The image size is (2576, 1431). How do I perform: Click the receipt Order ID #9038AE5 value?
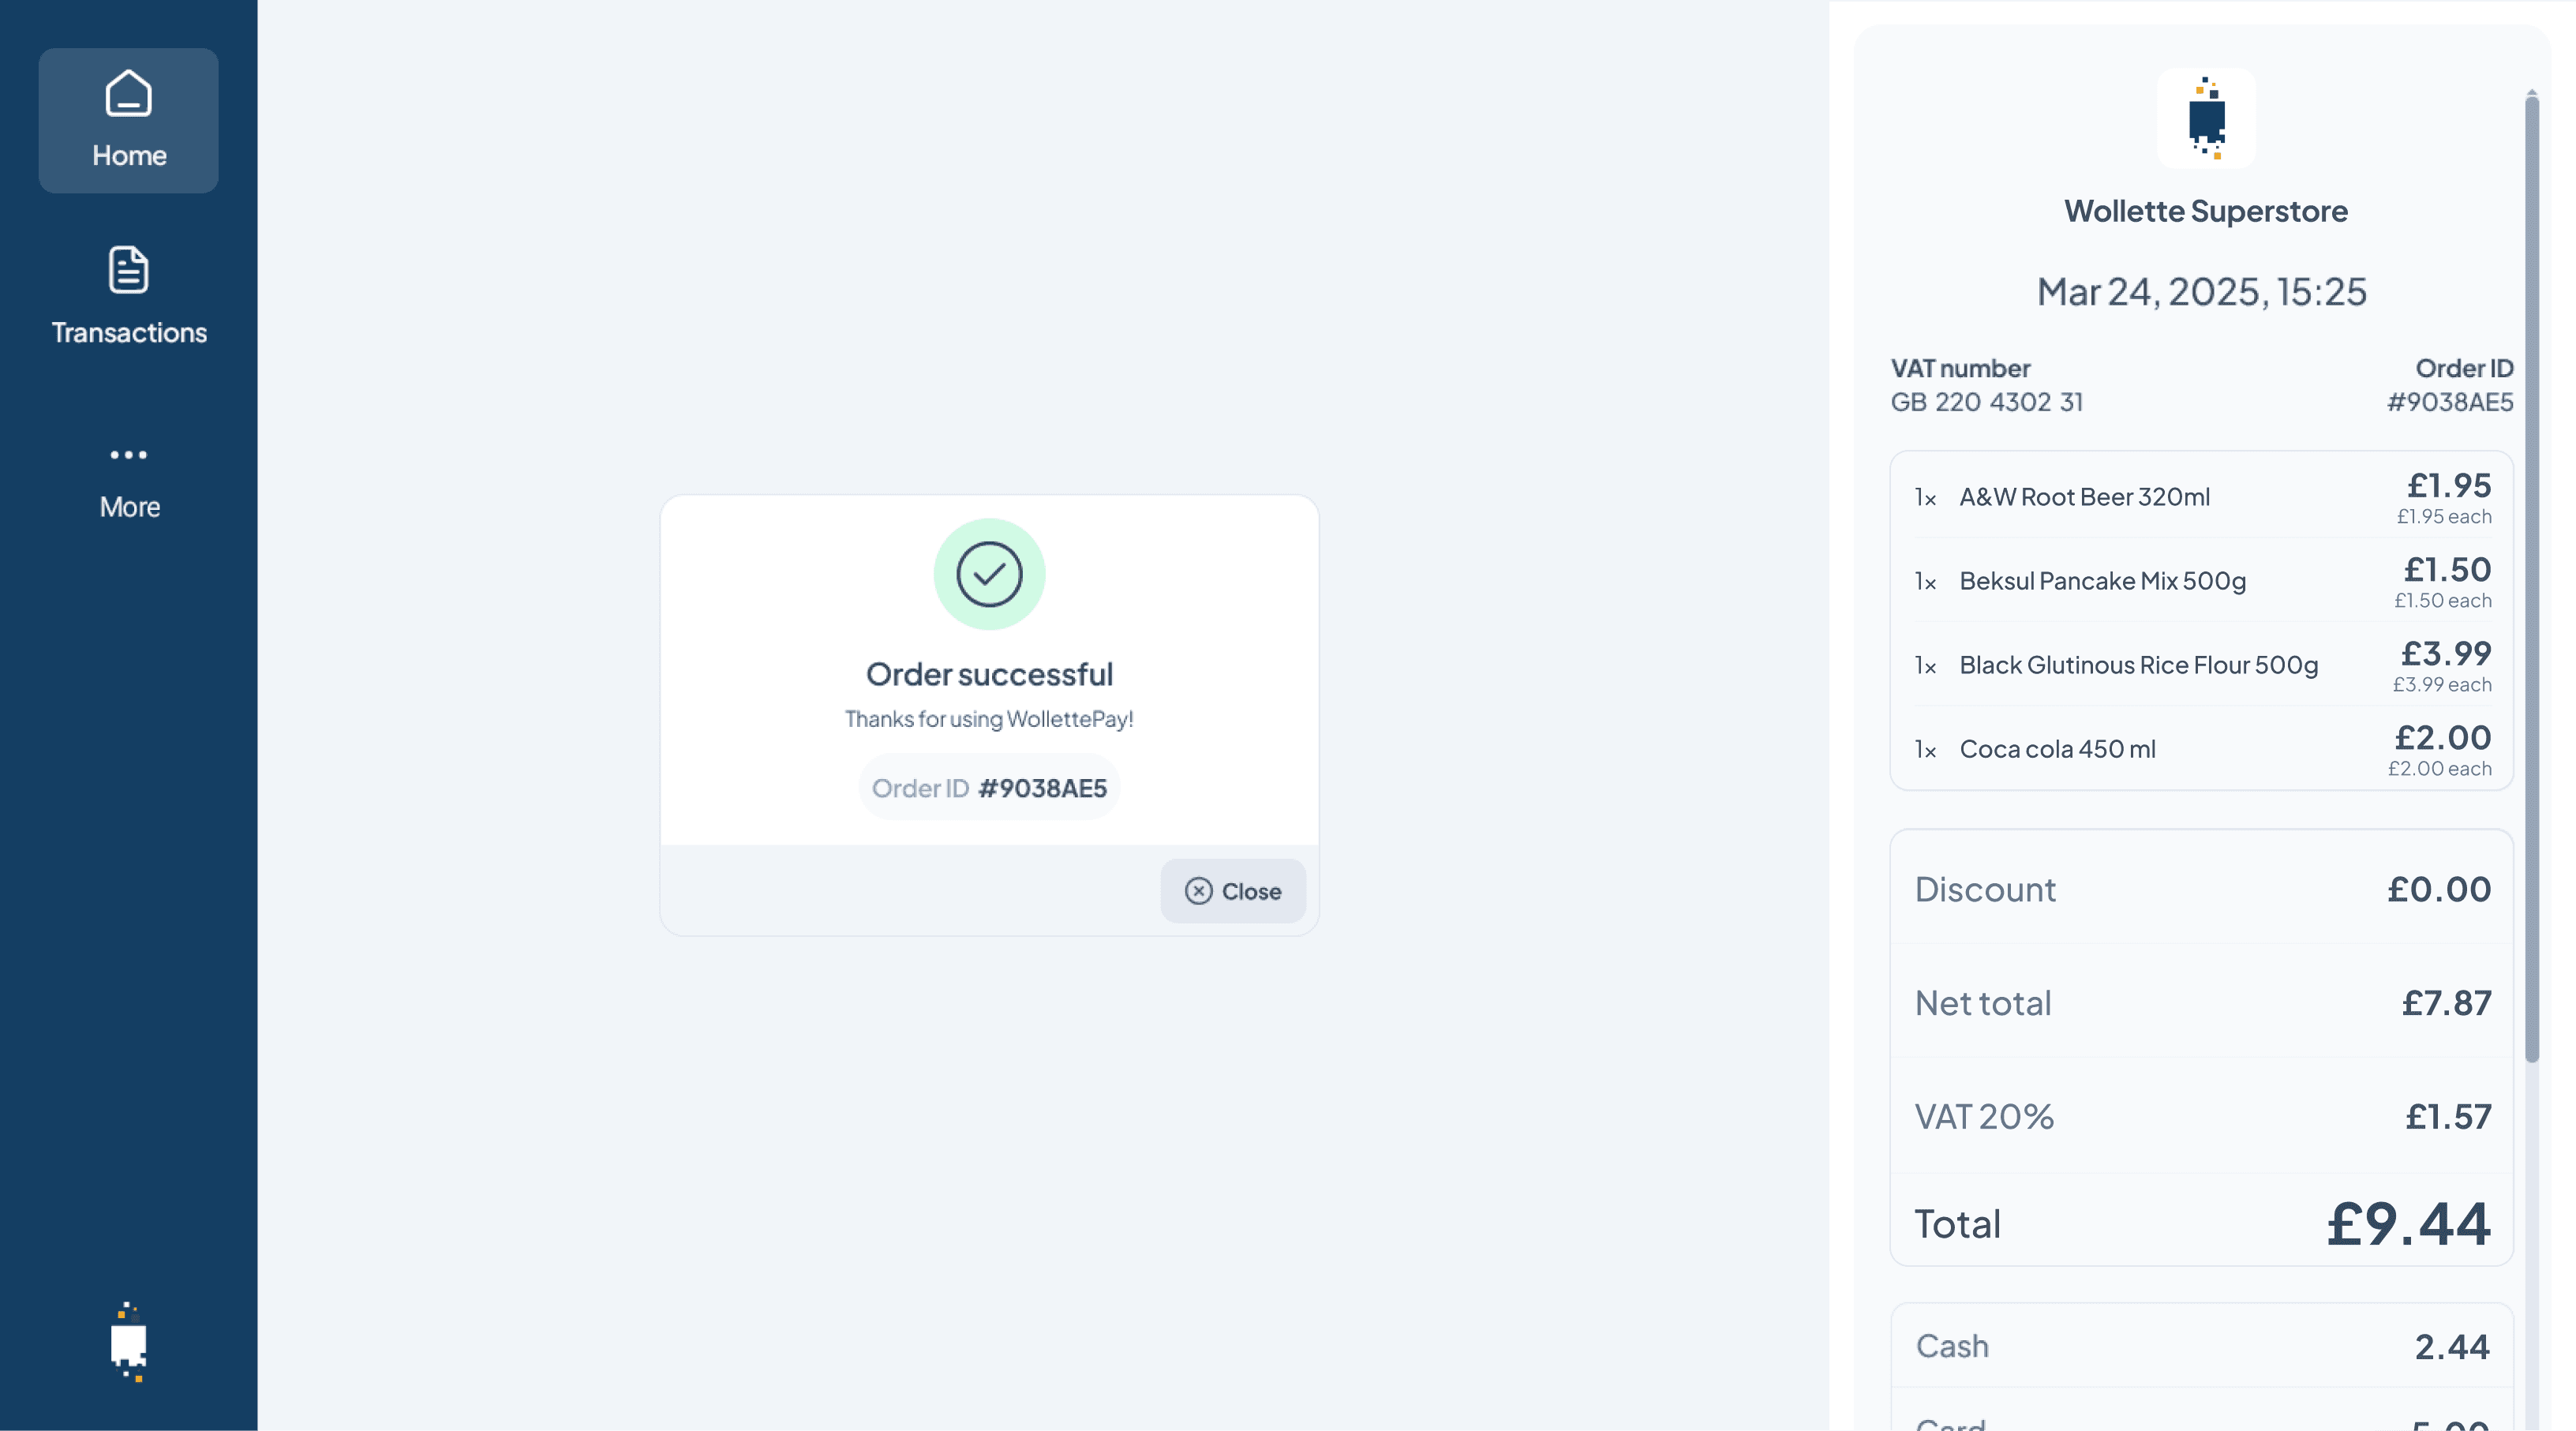pos(2450,402)
